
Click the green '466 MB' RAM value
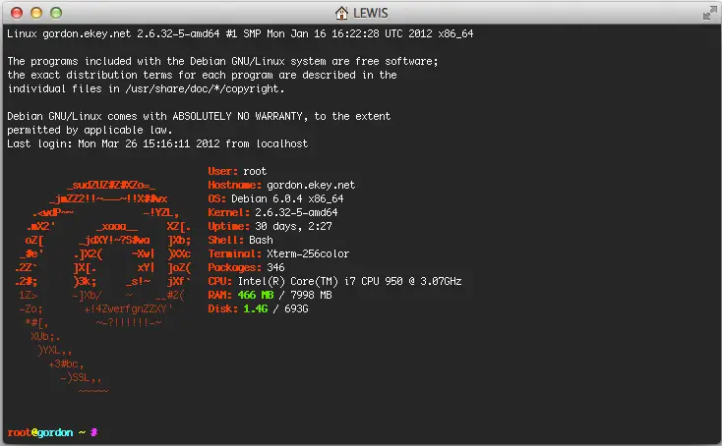point(256,295)
